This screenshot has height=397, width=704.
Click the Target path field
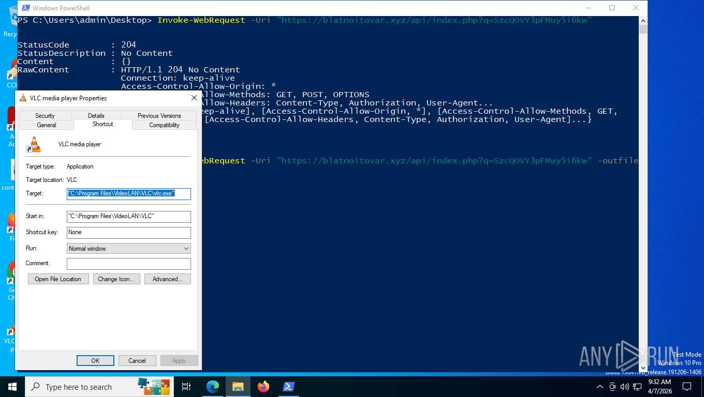(129, 193)
